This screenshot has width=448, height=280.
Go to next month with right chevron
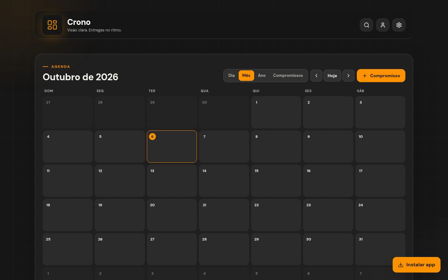point(348,76)
